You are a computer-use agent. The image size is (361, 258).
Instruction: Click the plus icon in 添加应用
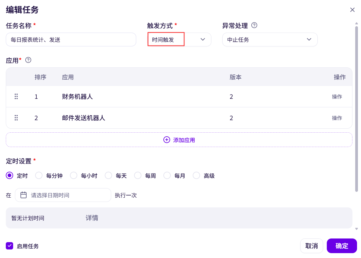click(x=167, y=140)
